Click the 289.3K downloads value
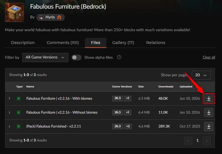Image resolution: width=222 pixels, height=154 pixels. pos(164,126)
